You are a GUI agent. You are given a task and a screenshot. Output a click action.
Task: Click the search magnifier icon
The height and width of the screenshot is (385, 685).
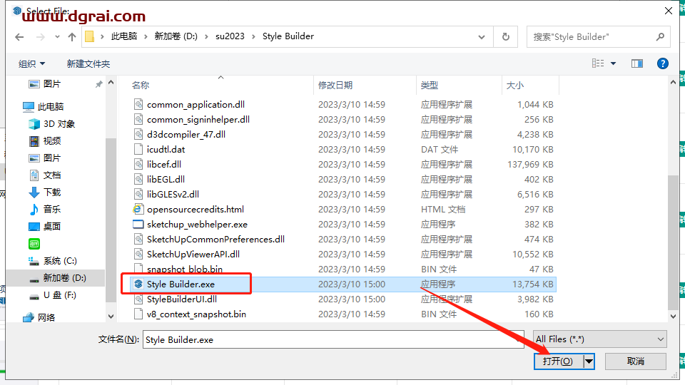tap(660, 37)
